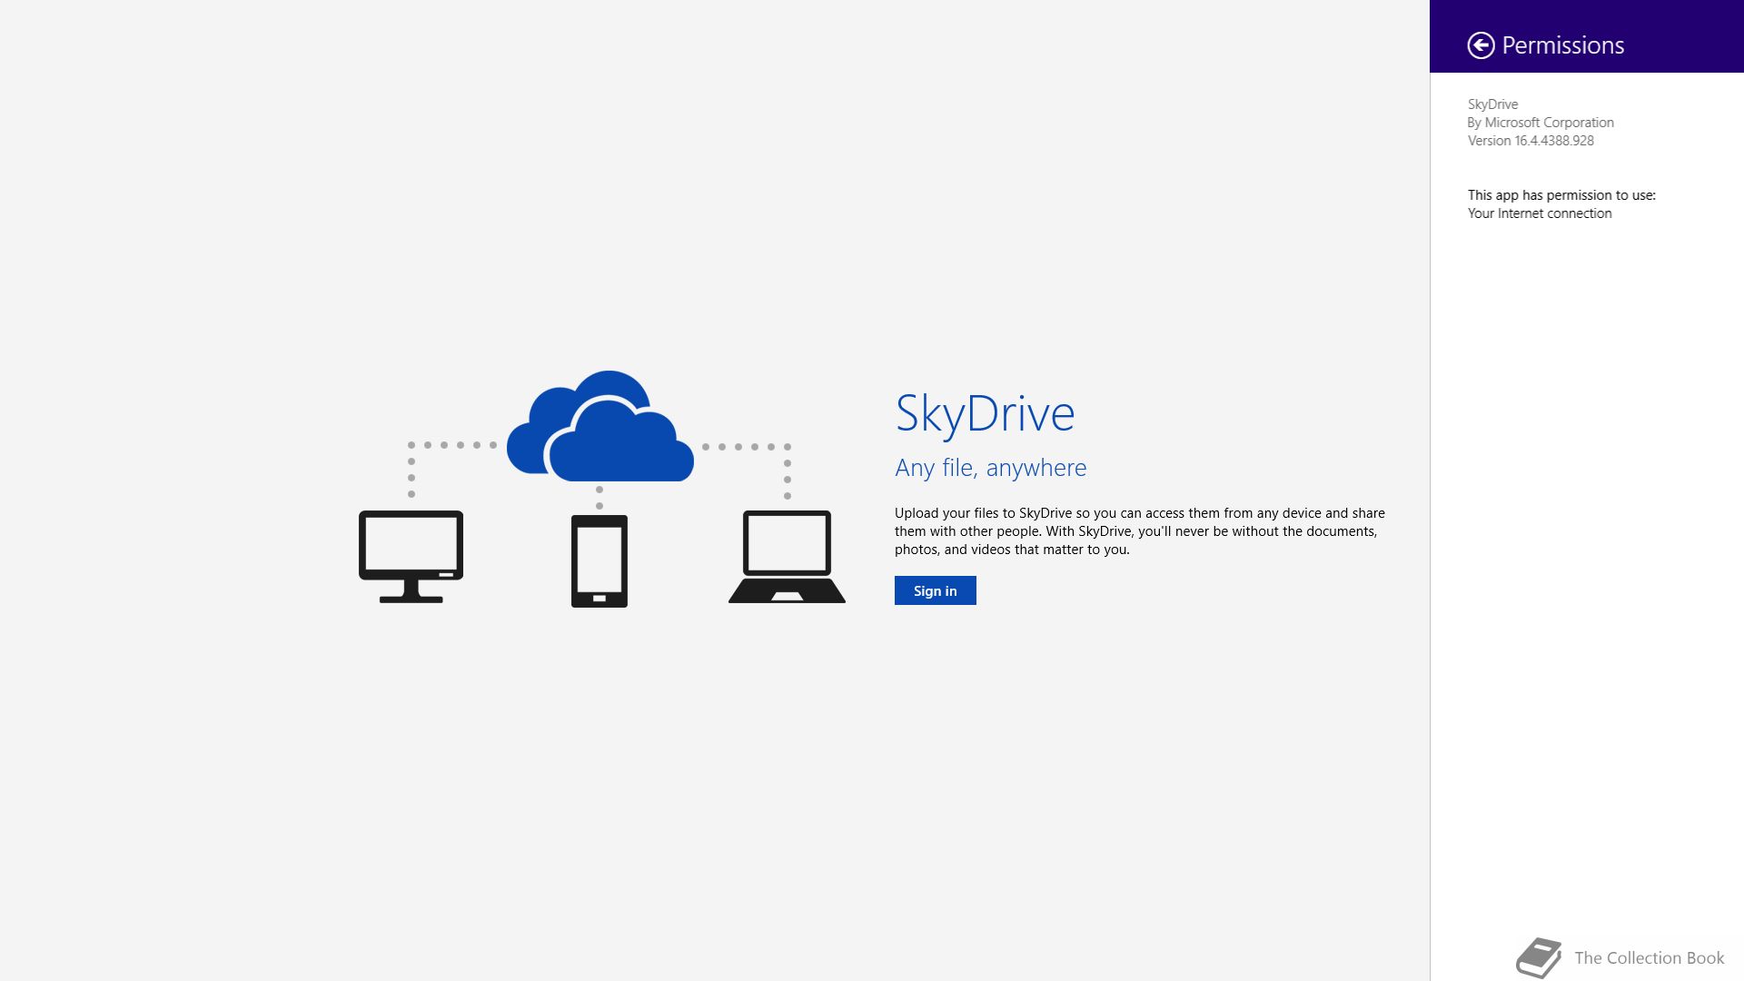Click the smartphone icon
Screen dimensions: 1744x981
pos(599,561)
